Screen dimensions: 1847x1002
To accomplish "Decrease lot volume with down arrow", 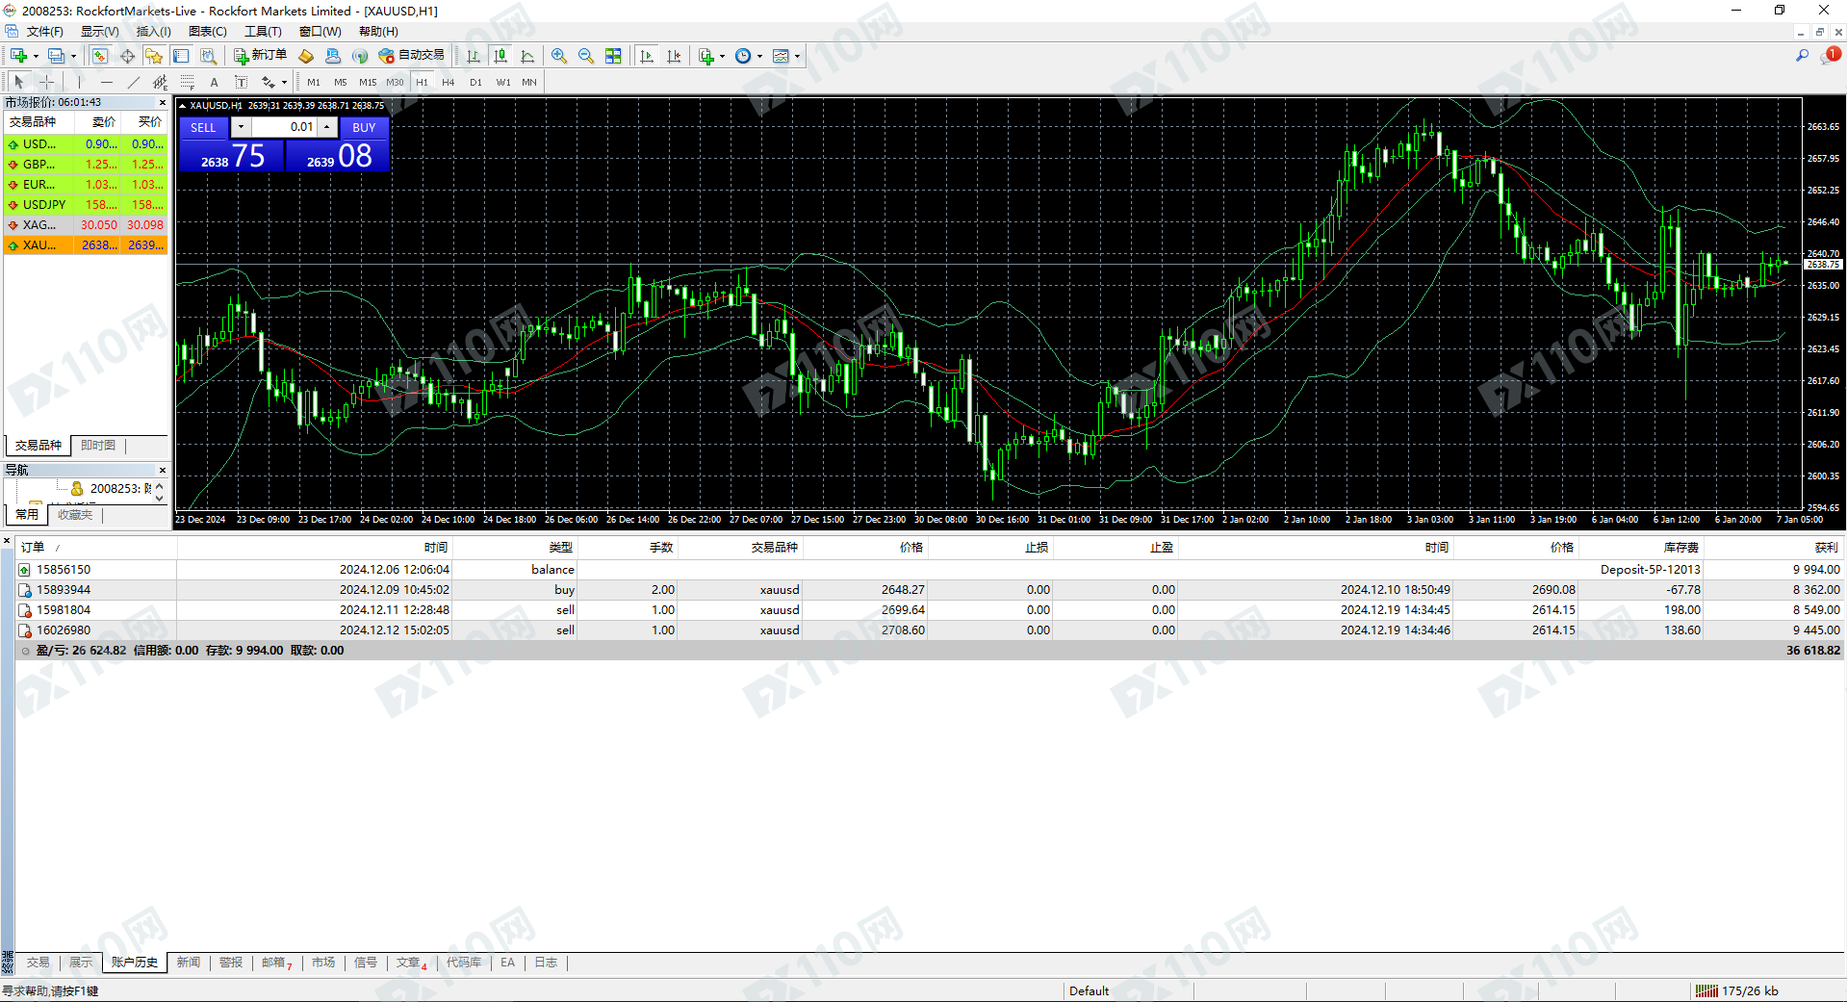I will coord(241,127).
